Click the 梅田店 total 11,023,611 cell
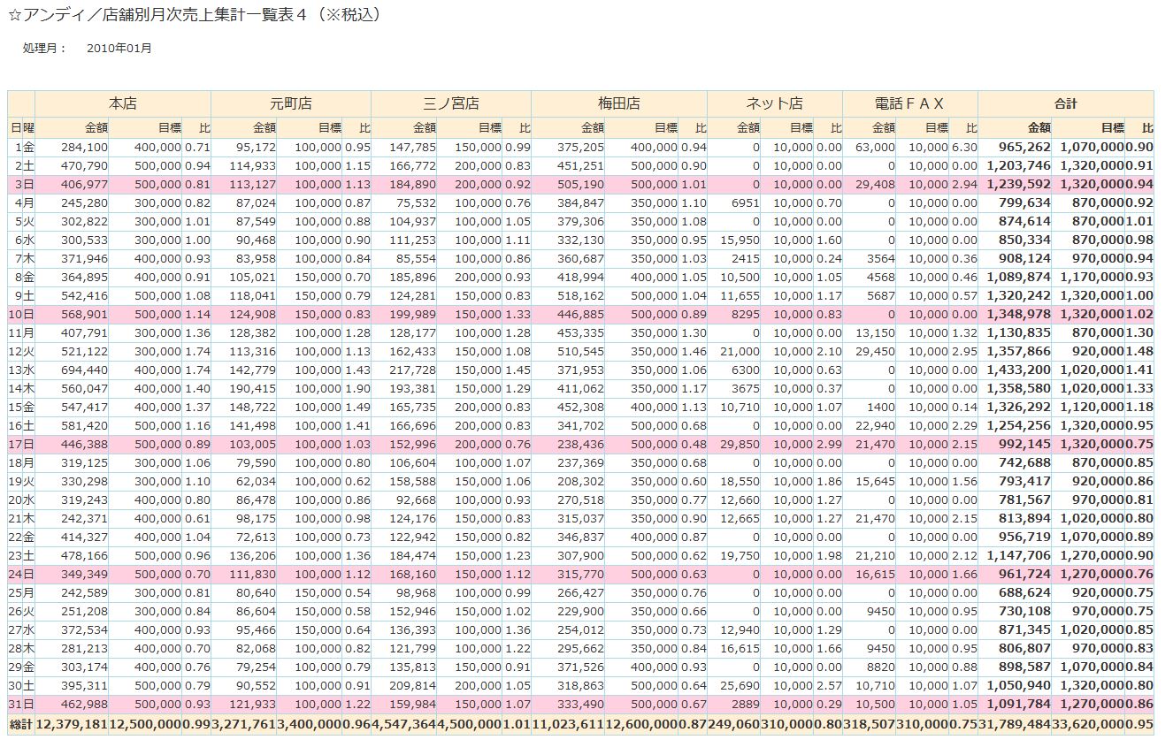The width and height of the screenshot is (1173, 755). 568,724
